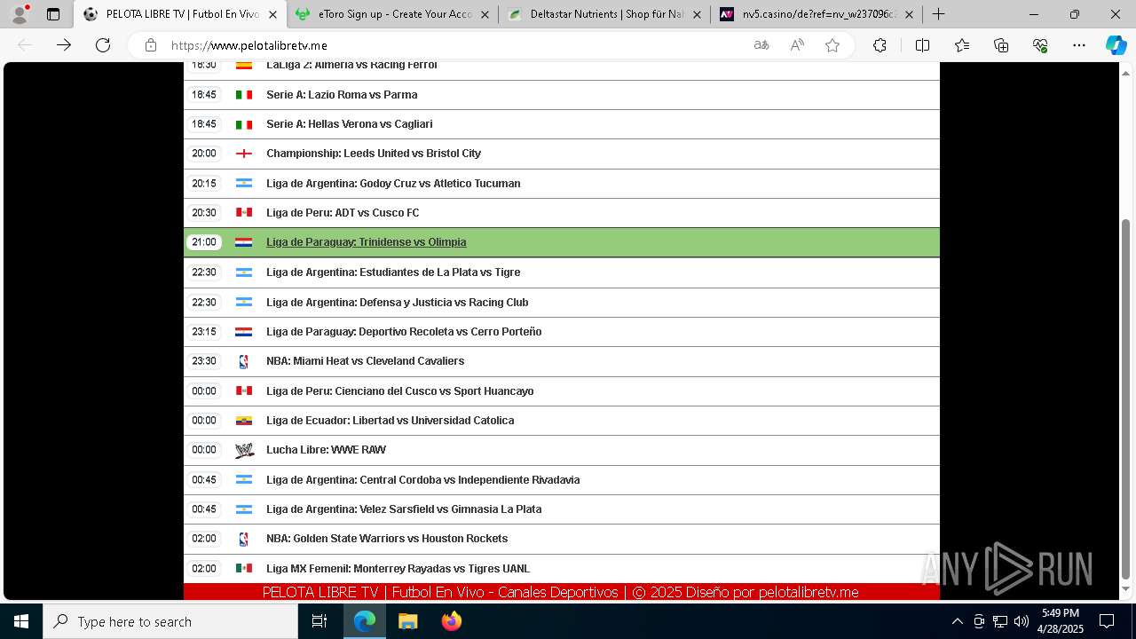Open Liga de Peru: ADT vs Cusco FC

click(343, 213)
